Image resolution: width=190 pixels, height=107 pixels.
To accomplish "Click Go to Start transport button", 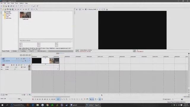I will 47,99.
